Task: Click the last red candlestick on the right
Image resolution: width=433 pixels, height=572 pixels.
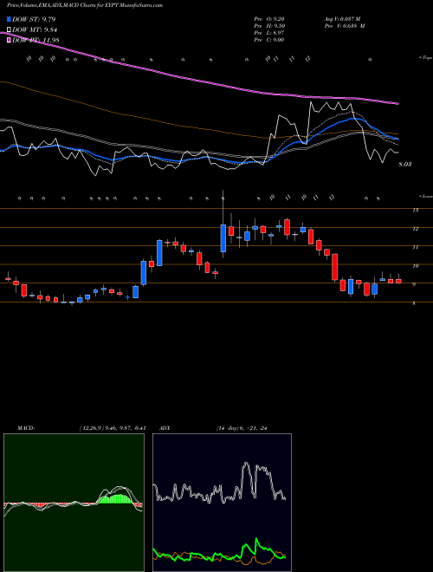Action: pos(398,282)
